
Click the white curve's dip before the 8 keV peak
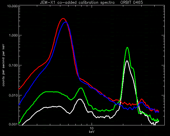tap(70, 113)
